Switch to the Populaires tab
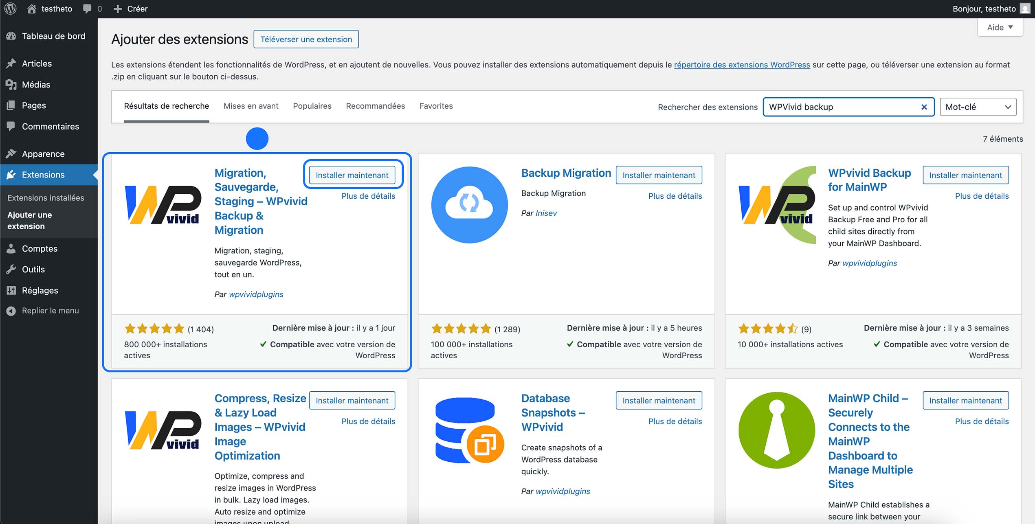1035x524 pixels. pyautogui.click(x=312, y=106)
